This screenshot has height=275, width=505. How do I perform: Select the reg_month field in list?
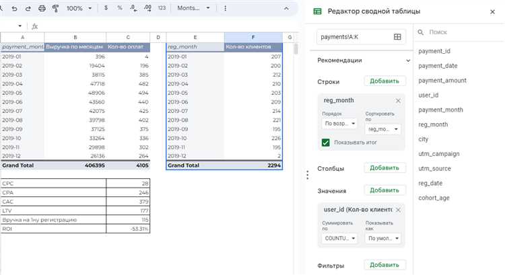433,124
